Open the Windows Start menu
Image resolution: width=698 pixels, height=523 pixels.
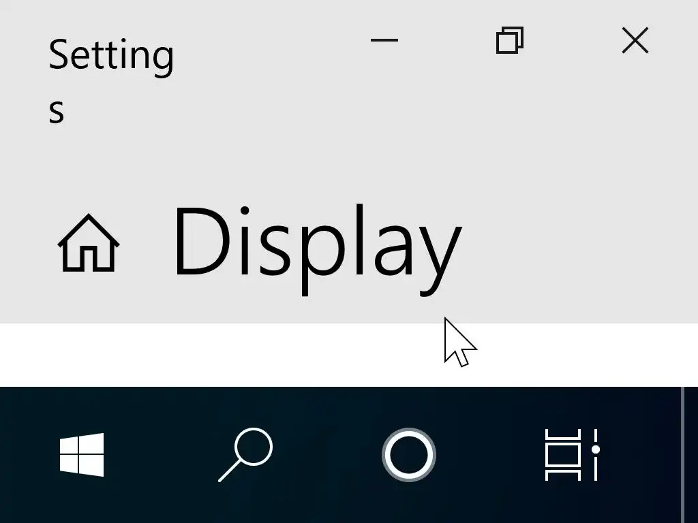82,454
